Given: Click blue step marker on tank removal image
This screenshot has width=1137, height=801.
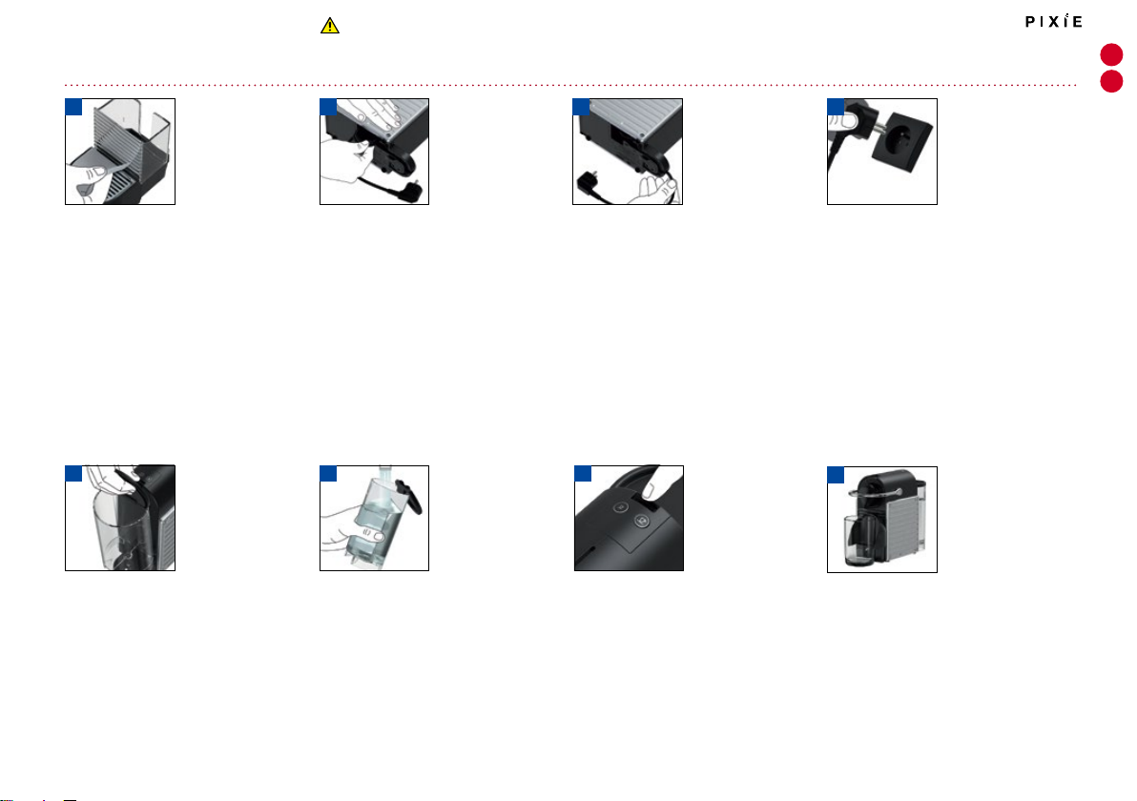Looking at the screenshot, I should coord(74,473).
